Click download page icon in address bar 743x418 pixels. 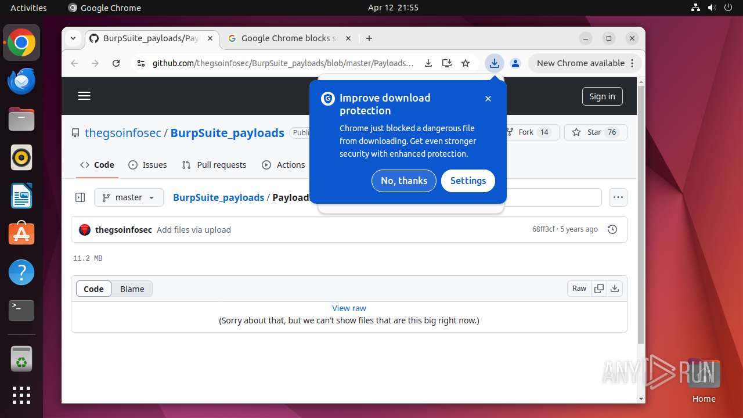[428, 63]
